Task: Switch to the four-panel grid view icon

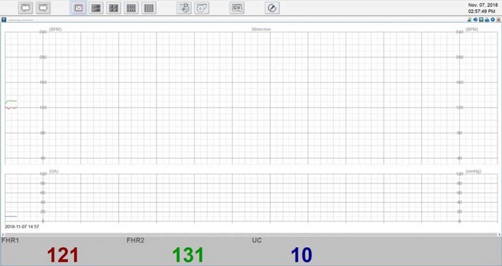Action: tap(114, 8)
